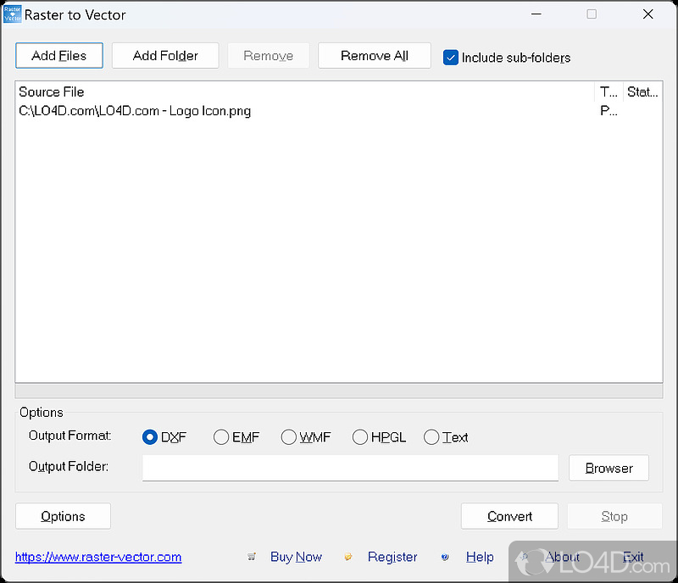Click the Buy Now link

click(x=296, y=557)
